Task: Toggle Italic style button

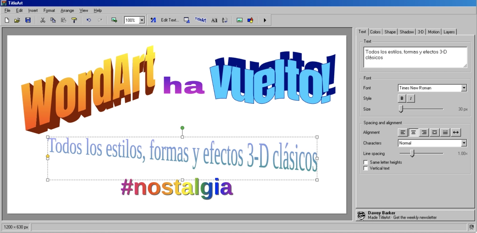Action: click(410, 98)
